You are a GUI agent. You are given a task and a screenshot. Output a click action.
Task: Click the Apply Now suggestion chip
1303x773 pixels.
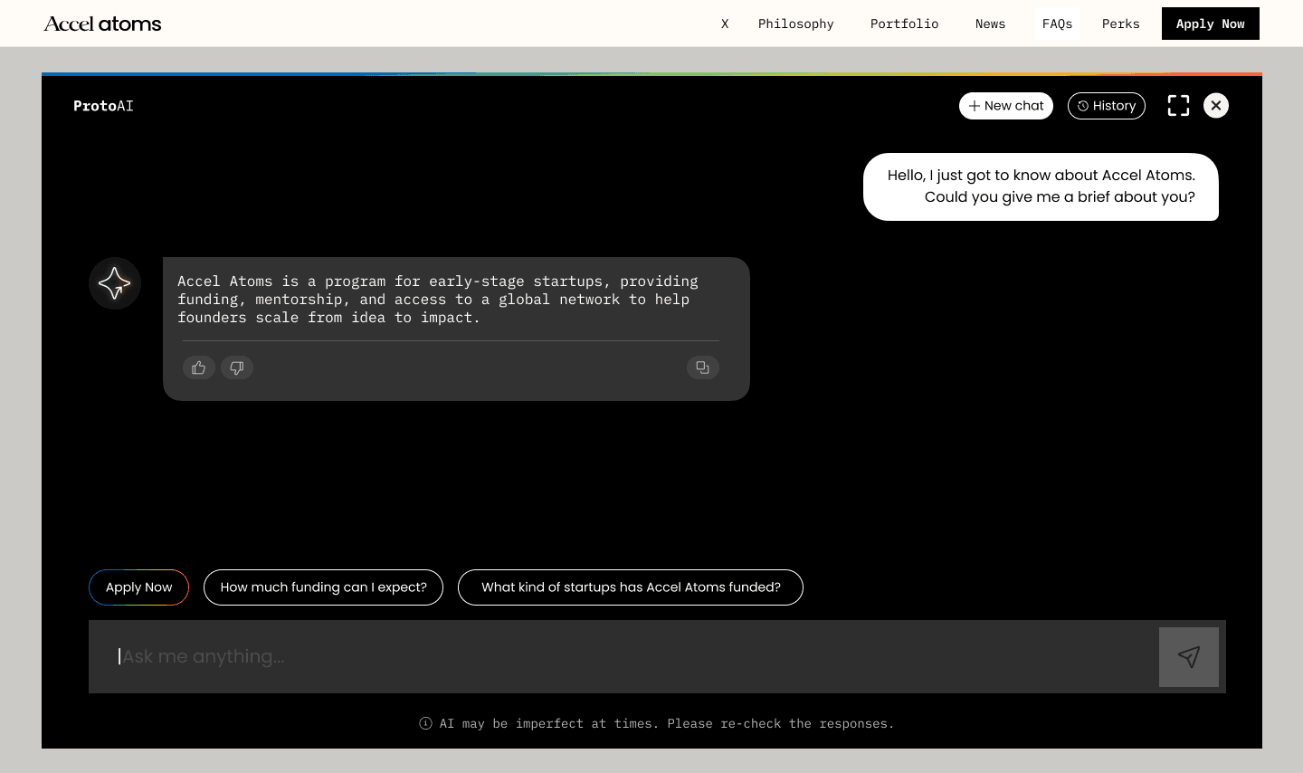click(138, 587)
